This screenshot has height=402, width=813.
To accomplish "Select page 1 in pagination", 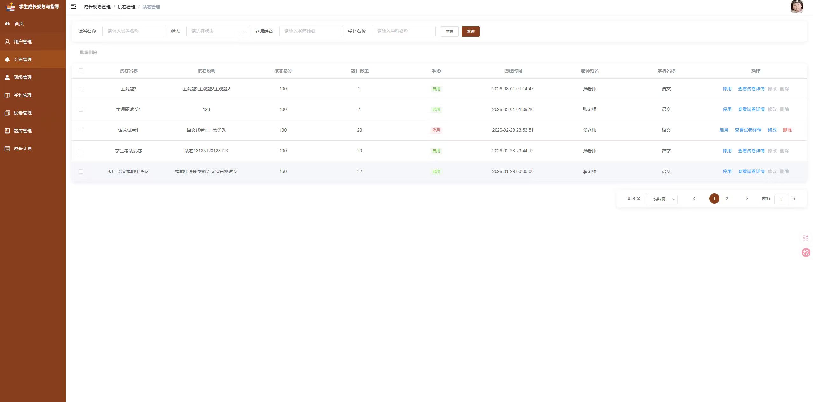I will click(x=714, y=198).
